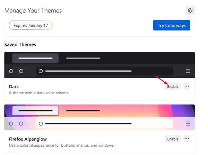
Task: Click the Firefox Alpenglow theme name
Action: pos(28,139)
